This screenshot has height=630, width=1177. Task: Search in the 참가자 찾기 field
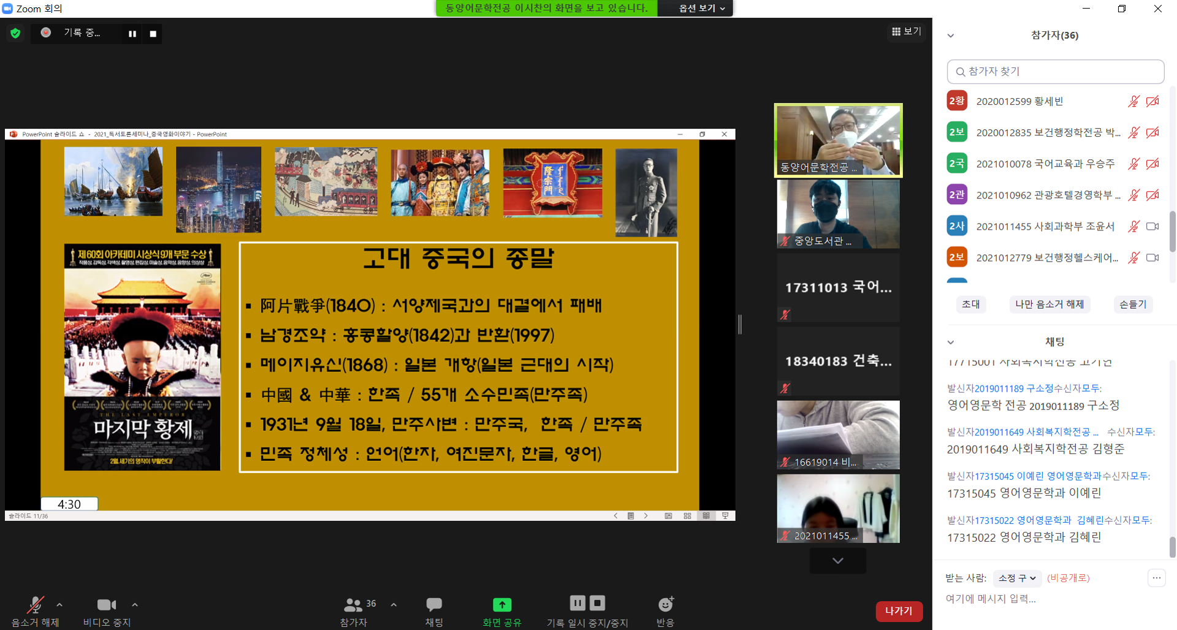(1056, 72)
